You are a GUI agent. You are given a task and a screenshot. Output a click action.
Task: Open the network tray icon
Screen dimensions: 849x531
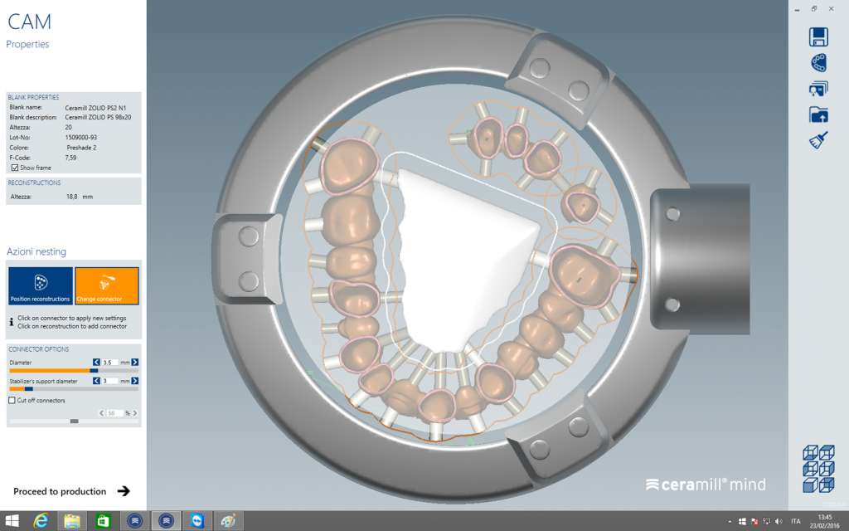(766, 521)
